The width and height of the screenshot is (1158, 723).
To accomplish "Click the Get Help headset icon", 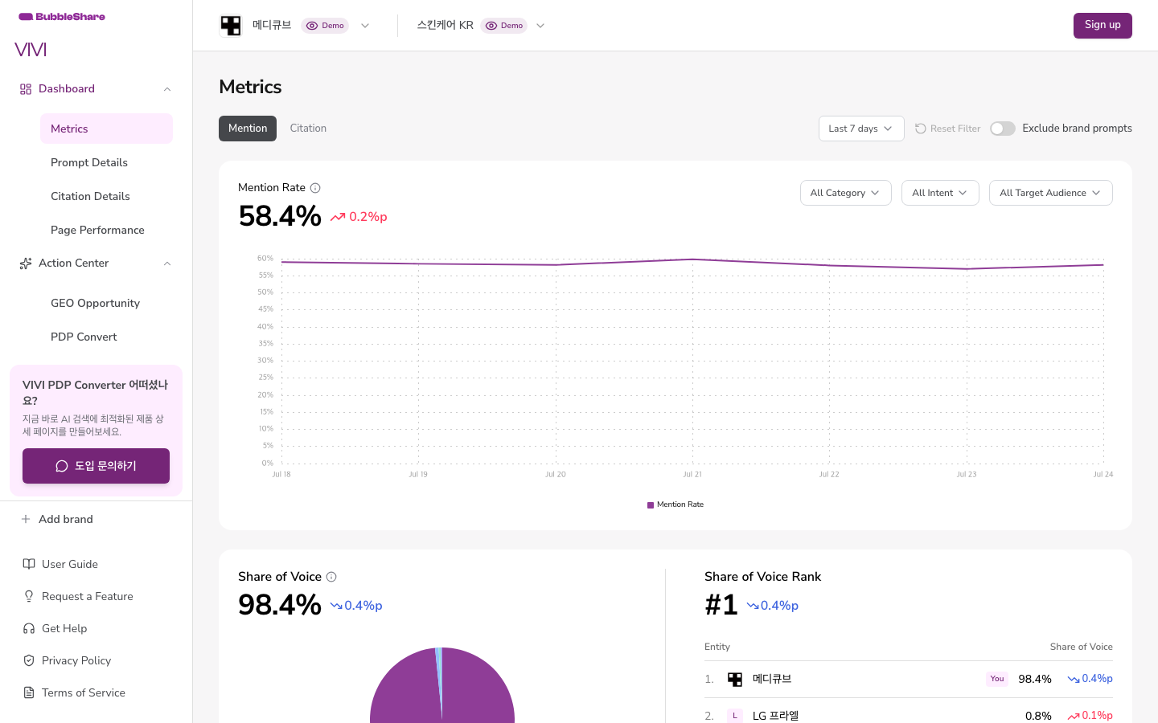I will pos(29,628).
